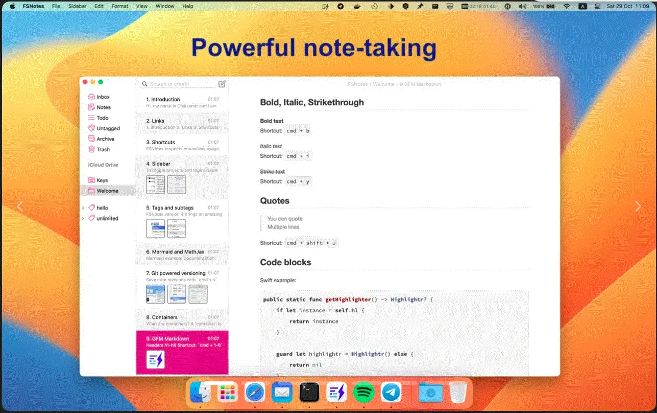The image size is (657, 413).
Task: Click the battery 100% indicator
Action: (544, 6)
